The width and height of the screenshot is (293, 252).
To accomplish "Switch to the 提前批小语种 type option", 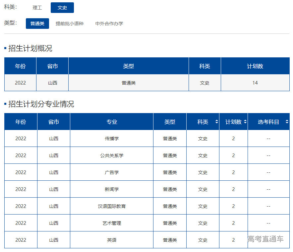I will [70, 24].
